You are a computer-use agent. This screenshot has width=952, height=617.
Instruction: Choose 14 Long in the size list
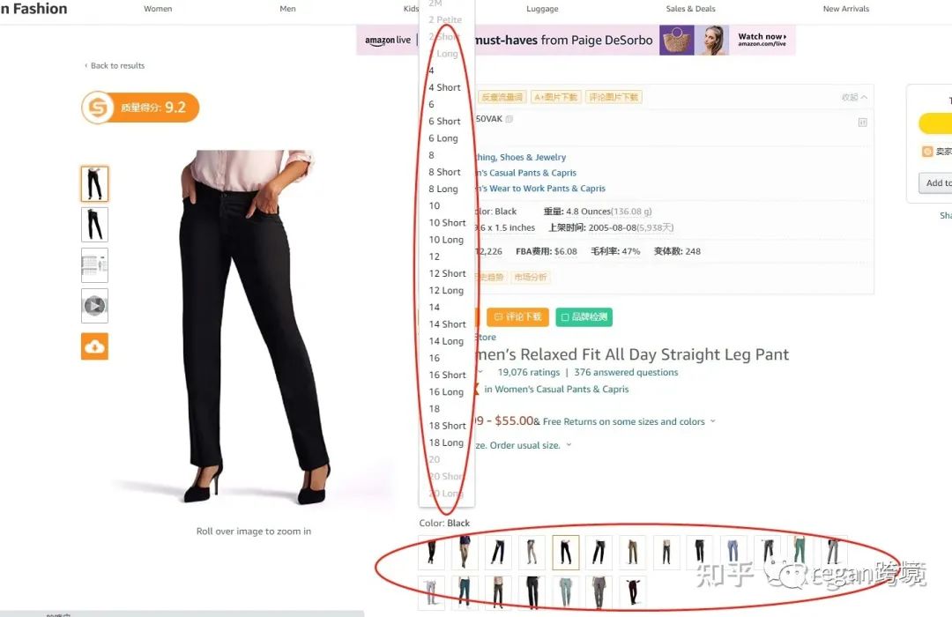[446, 341]
